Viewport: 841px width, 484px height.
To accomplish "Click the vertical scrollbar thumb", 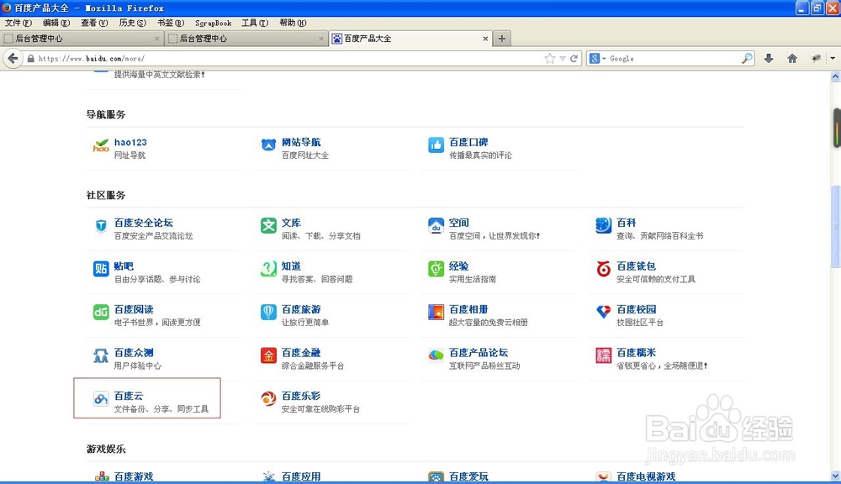I will (x=836, y=226).
